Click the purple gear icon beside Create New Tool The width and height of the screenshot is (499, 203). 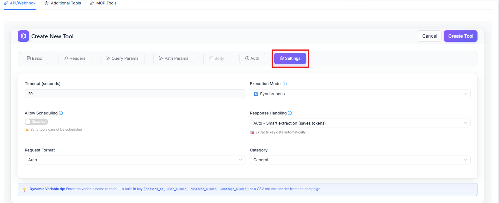click(23, 36)
